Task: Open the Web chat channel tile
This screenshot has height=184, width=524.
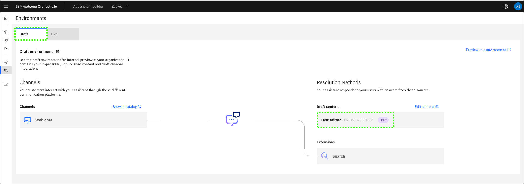Action: pyautogui.click(x=83, y=120)
